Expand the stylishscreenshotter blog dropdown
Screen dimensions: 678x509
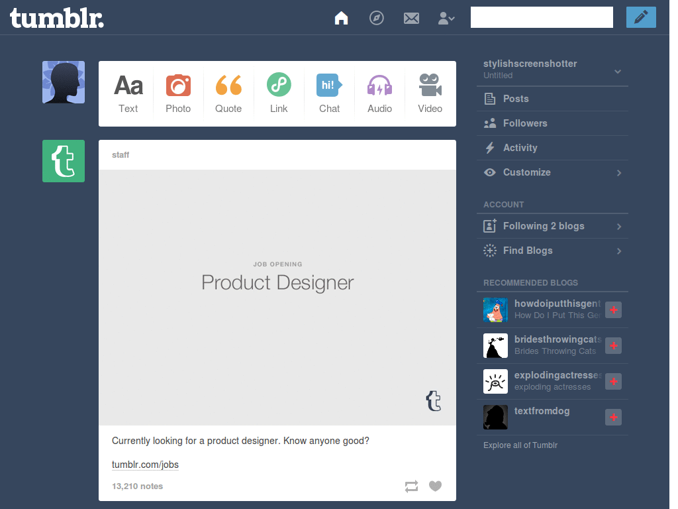click(618, 72)
